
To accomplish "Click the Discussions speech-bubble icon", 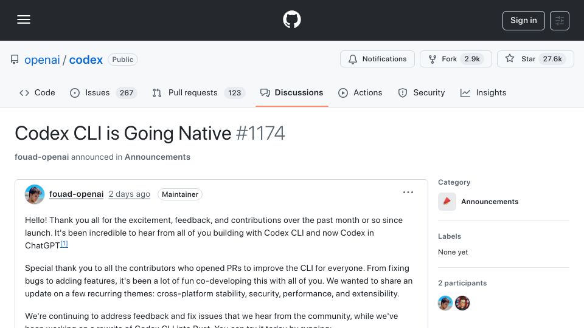I will pyautogui.click(x=265, y=93).
